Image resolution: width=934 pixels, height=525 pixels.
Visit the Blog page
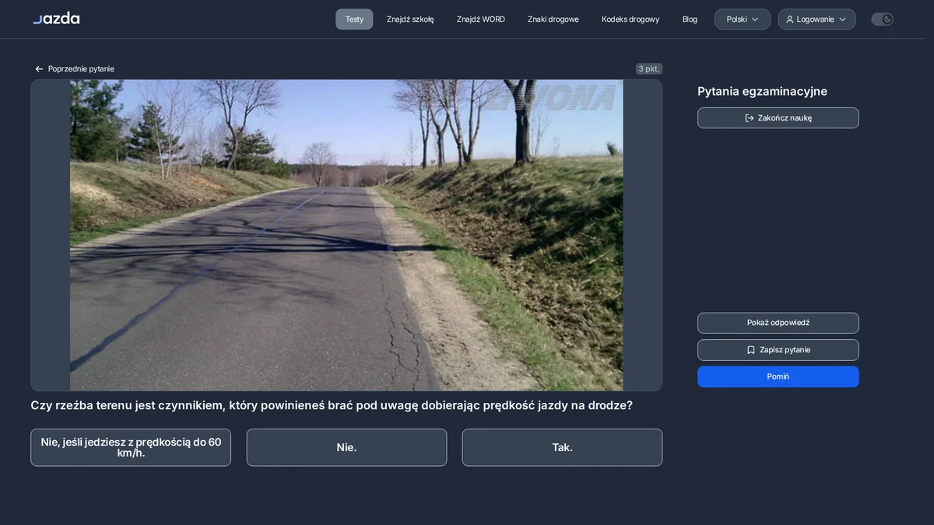point(690,19)
